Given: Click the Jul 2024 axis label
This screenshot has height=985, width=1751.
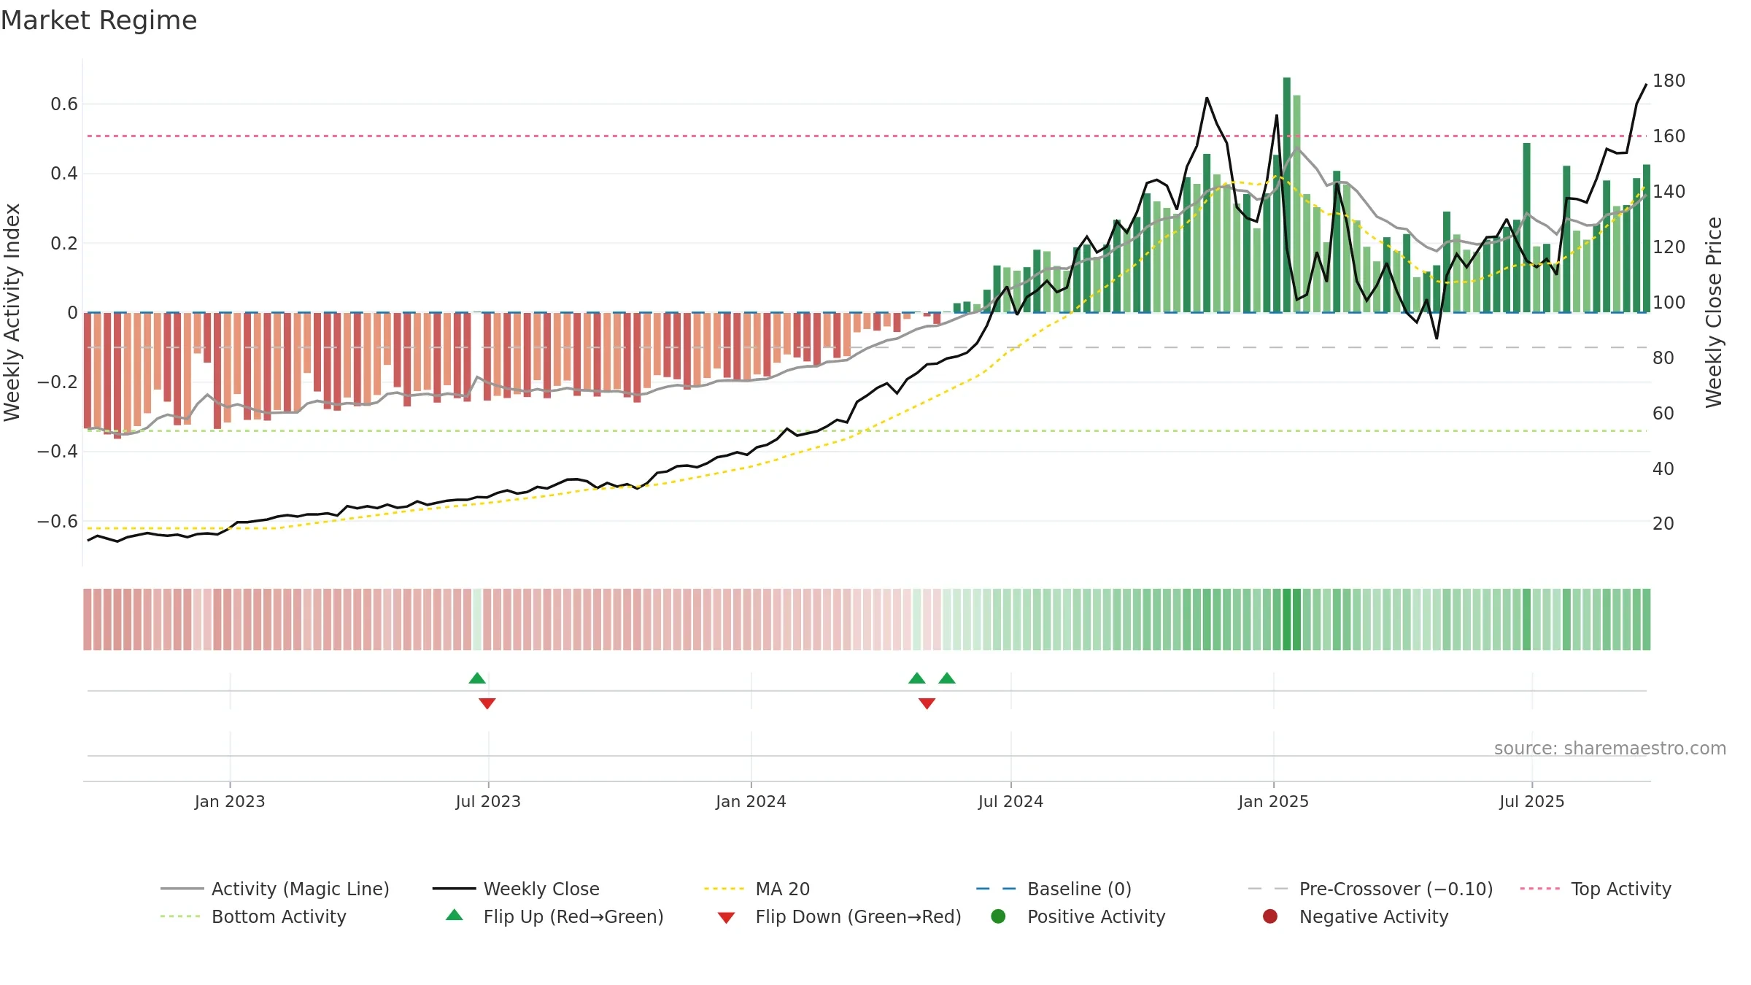Looking at the screenshot, I should (x=1010, y=802).
